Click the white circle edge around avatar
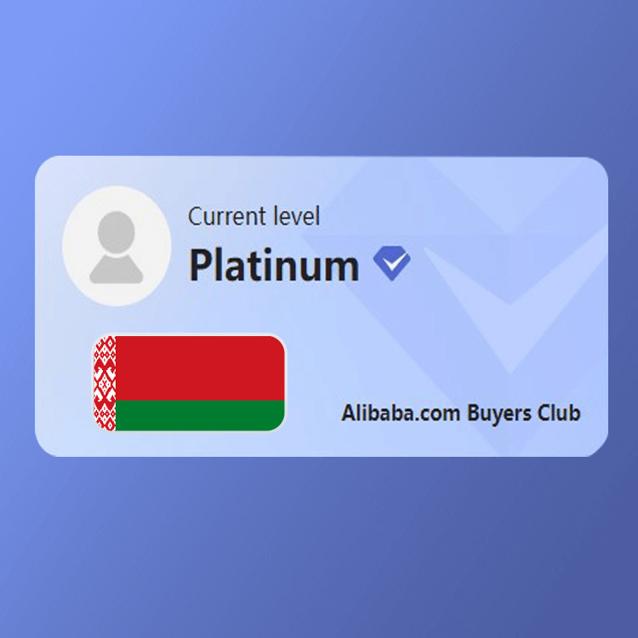 click(117, 190)
